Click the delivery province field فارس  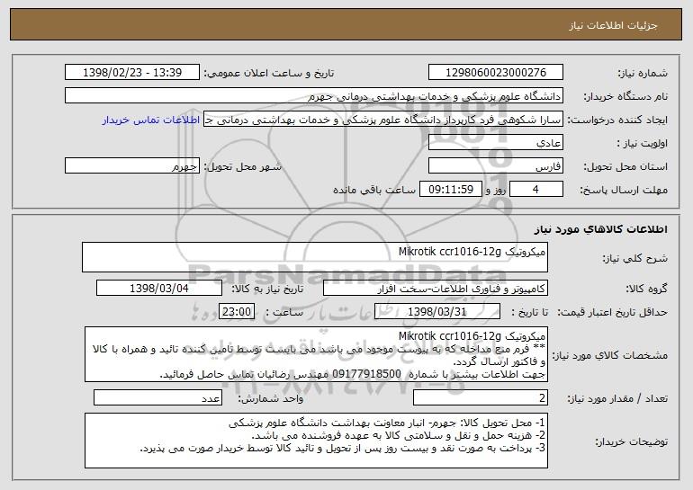495,166
